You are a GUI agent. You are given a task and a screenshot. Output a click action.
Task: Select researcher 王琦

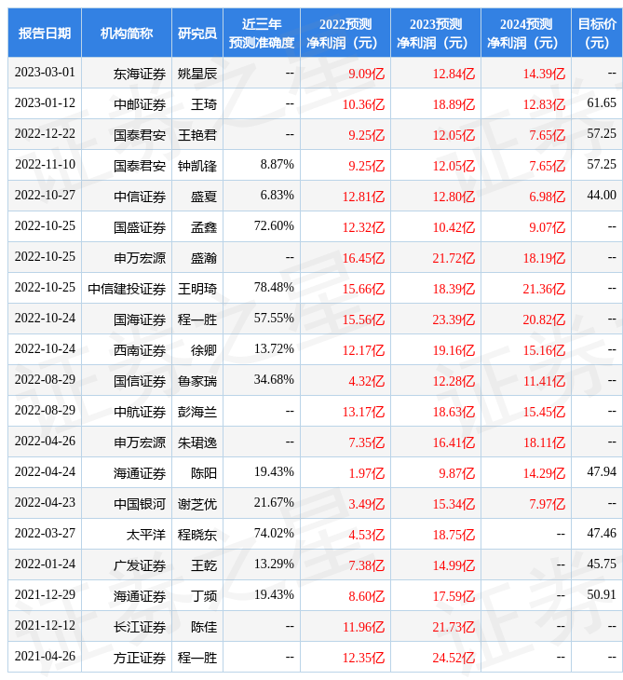tap(204, 104)
